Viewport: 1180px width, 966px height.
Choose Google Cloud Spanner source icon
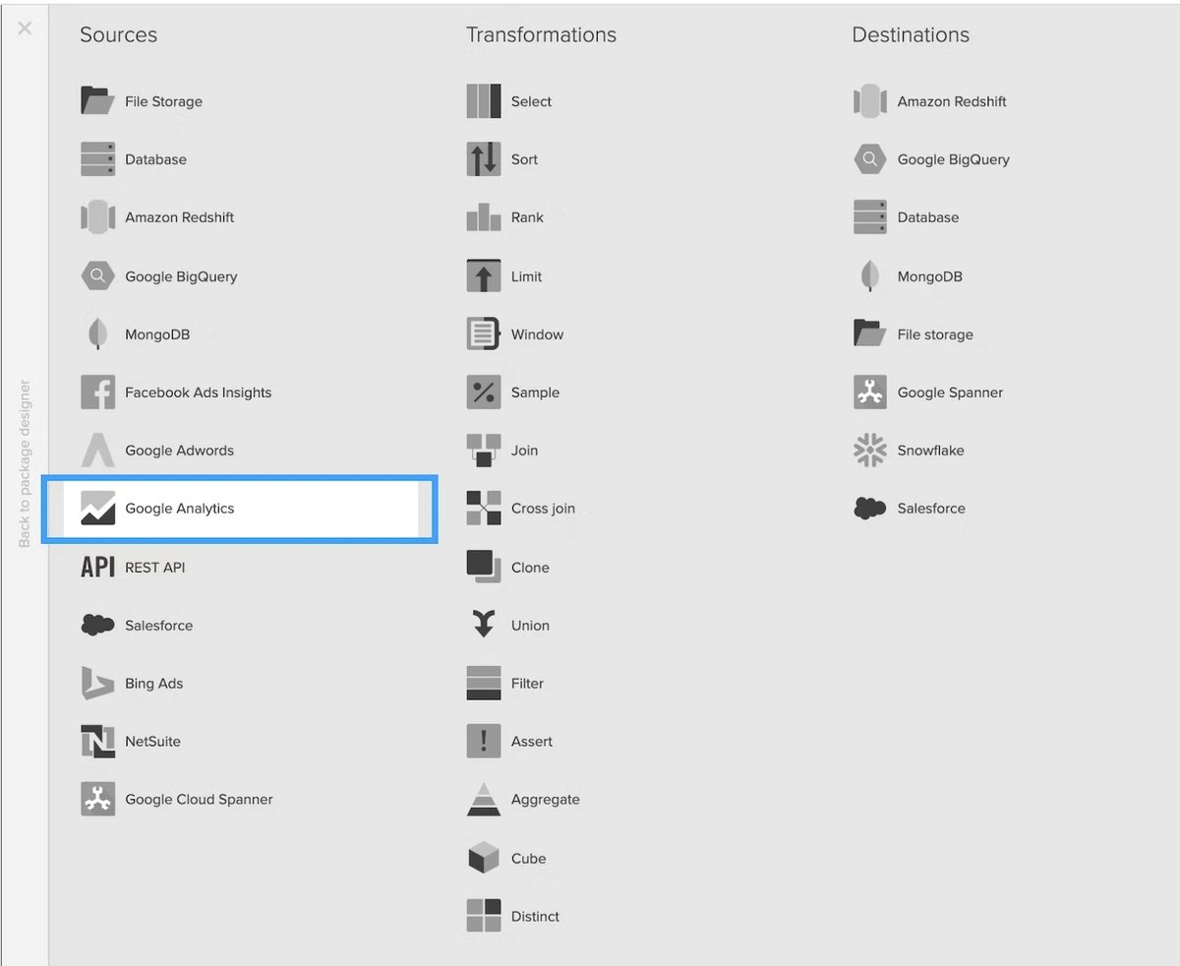(x=97, y=799)
